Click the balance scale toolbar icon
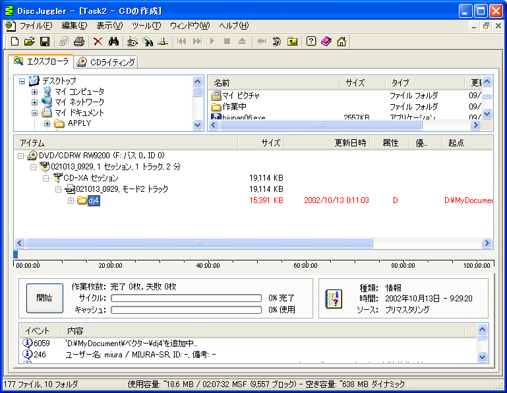Screen dimensions: 507x393 click(163, 42)
